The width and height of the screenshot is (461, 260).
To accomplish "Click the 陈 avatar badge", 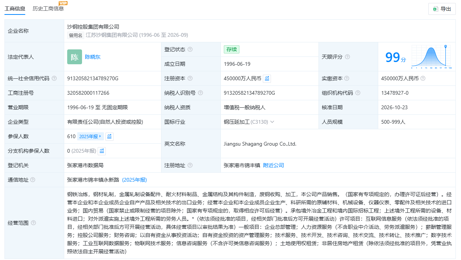I will 75,57.
